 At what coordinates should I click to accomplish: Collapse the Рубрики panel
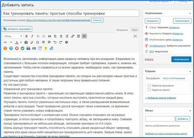click(x=190, y=71)
